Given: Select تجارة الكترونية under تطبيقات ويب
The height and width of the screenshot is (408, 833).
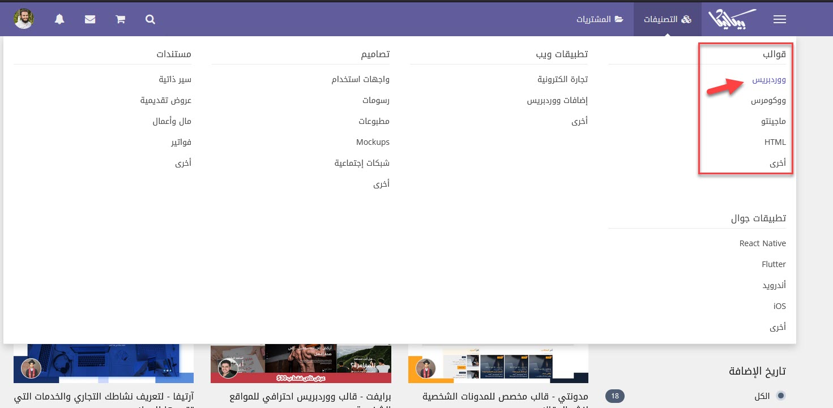Looking at the screenshot, I should coord(563,80).
